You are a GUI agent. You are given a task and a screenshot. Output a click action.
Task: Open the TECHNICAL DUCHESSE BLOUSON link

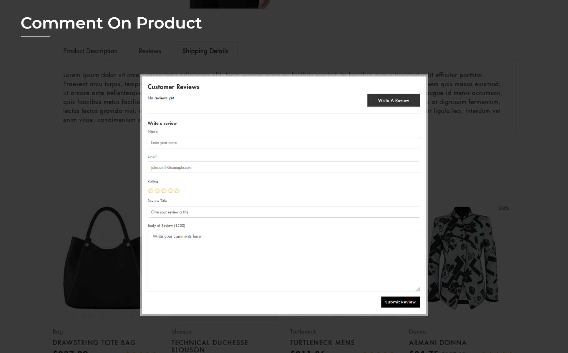[210, 346]
